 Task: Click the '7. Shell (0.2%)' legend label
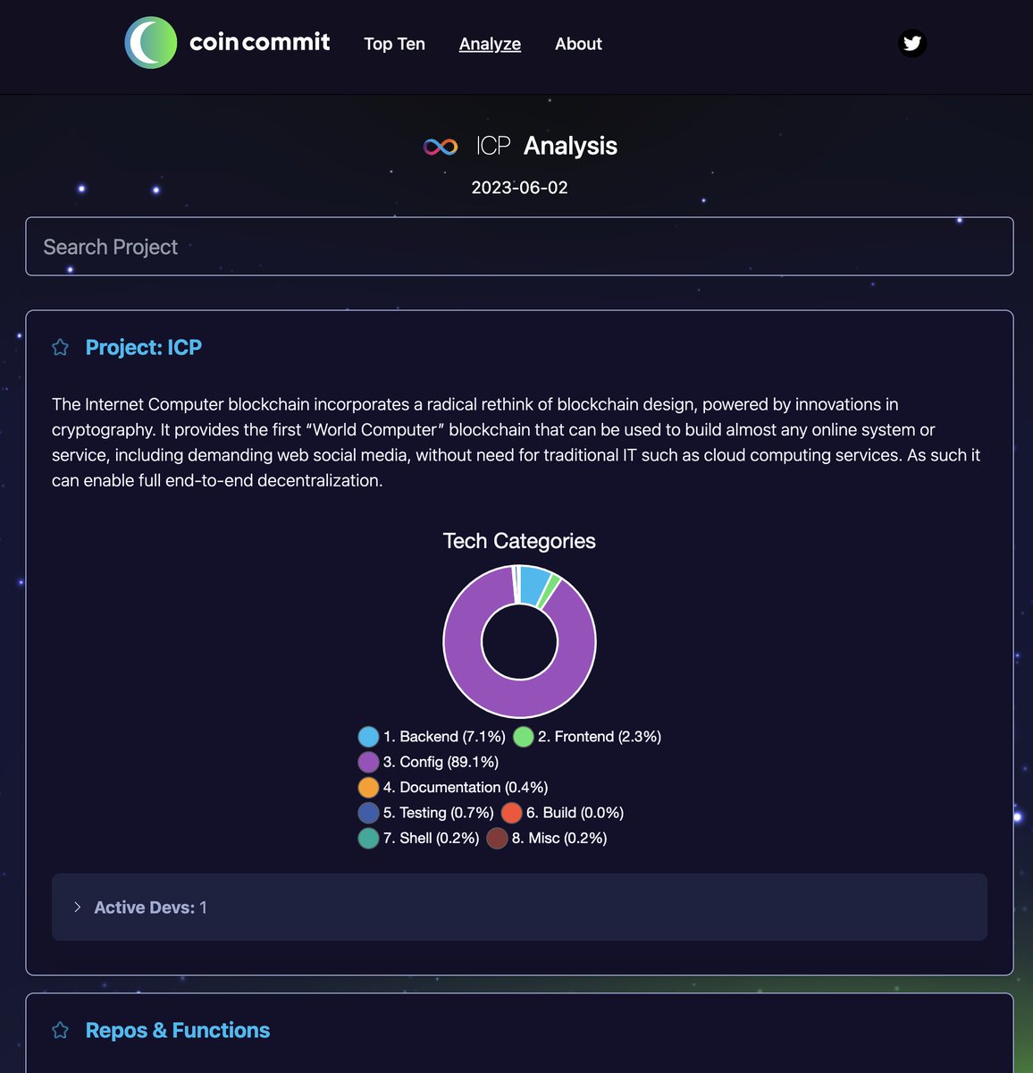[x=431, y=838]
